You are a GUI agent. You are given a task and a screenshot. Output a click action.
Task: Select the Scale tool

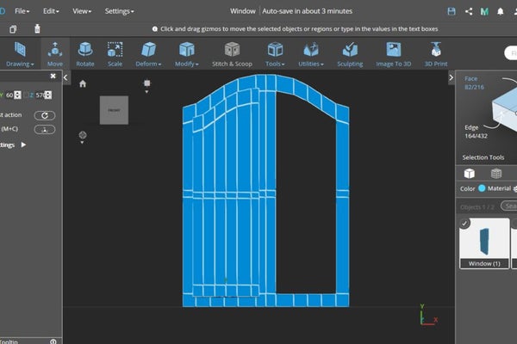(x=115, y=53)
